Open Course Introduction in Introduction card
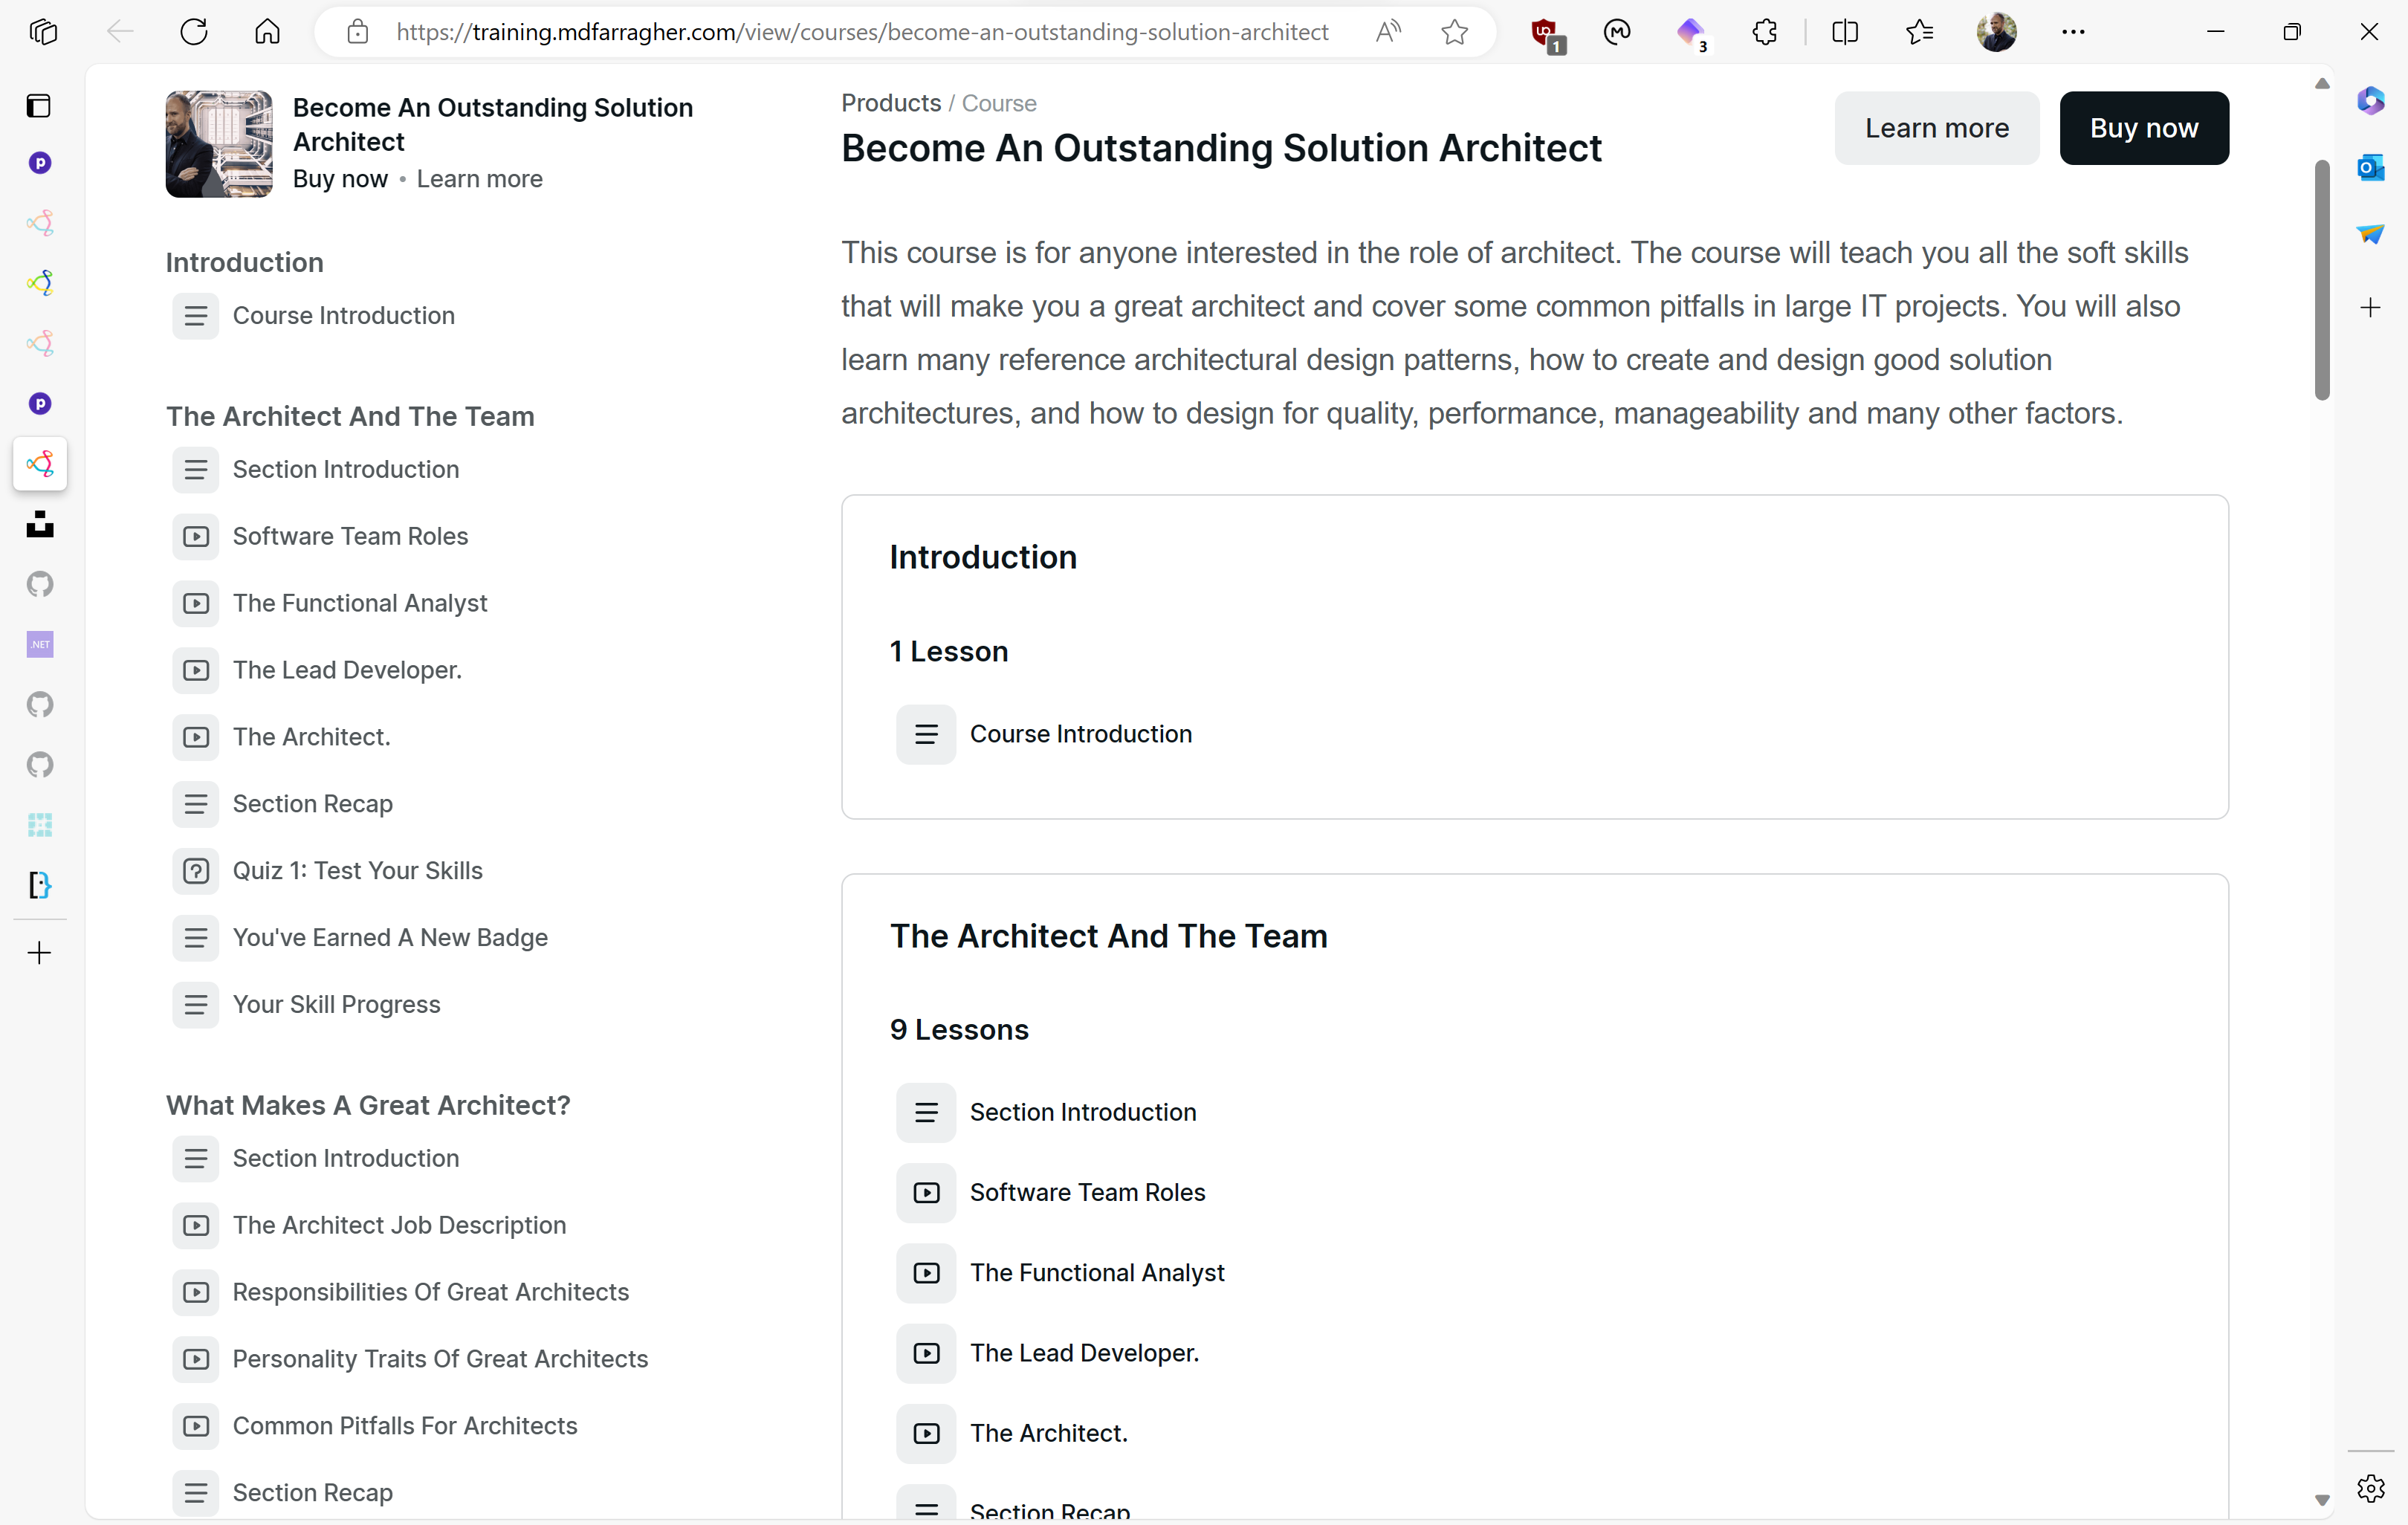Image resolution: width=2408 pixels, height=1525 pixels. [x=1080, y=734]
